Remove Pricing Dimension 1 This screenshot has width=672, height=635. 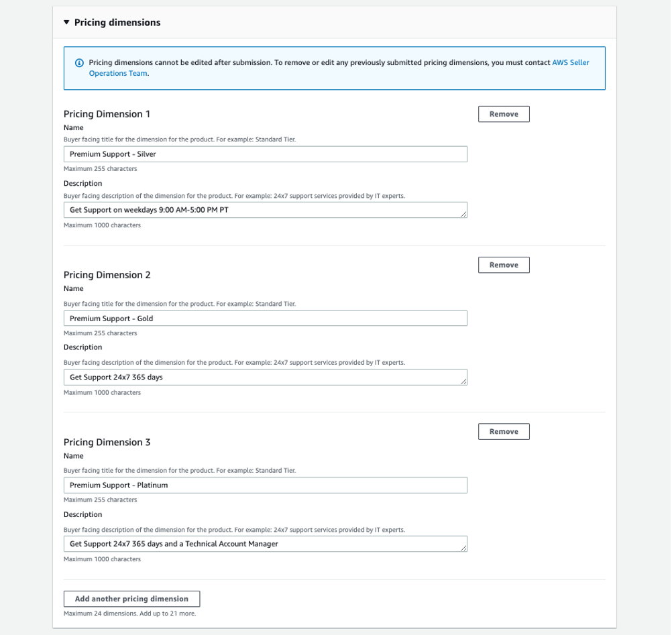[504, 114]
